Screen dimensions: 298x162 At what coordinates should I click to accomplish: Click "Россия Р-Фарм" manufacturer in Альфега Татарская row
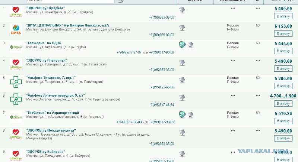(233, 80)
